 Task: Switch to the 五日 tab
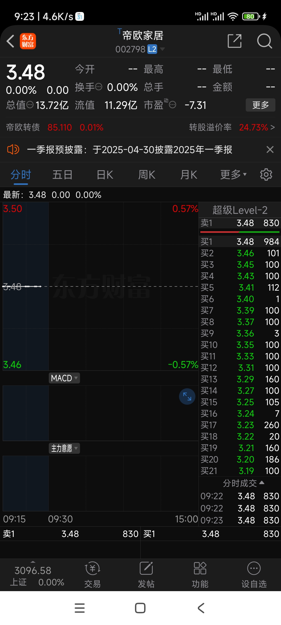pyautogui.click(x=62, y=175)
